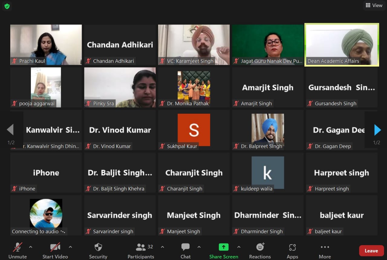
Task: Click large 'Sarvarinder singh' tile name
Action: 120,216
